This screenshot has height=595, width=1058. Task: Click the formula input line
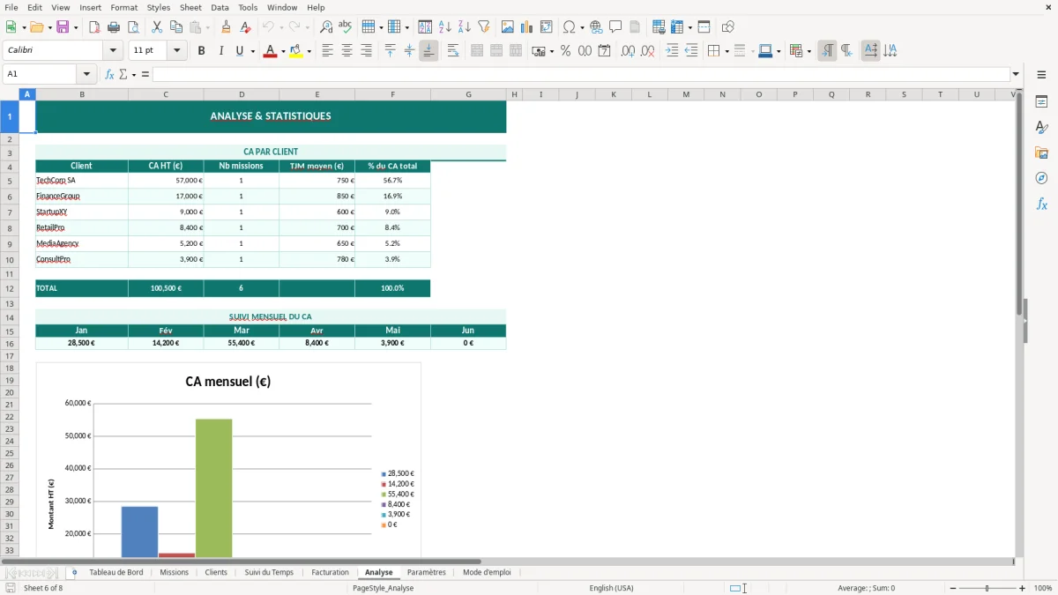click(581, 74)
